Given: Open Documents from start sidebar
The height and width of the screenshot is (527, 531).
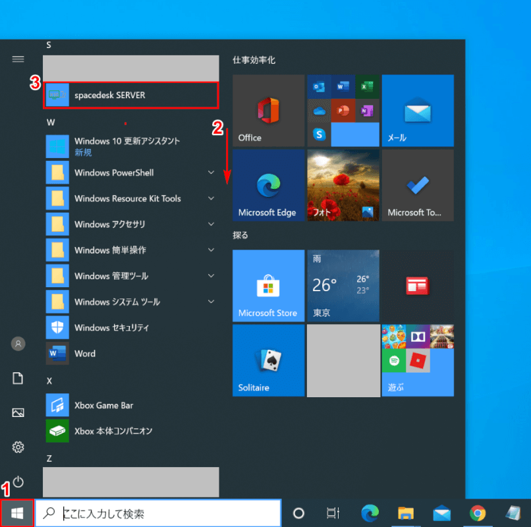Looking at the screenshot, I should tap(18, 378).
